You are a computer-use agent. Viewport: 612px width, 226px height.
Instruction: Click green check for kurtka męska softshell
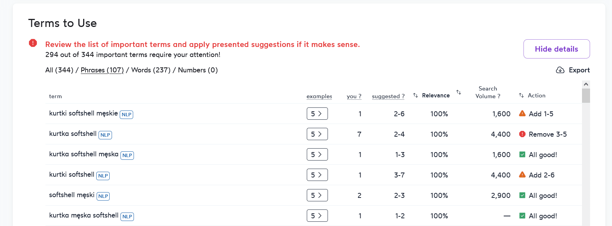pos(522,216)
